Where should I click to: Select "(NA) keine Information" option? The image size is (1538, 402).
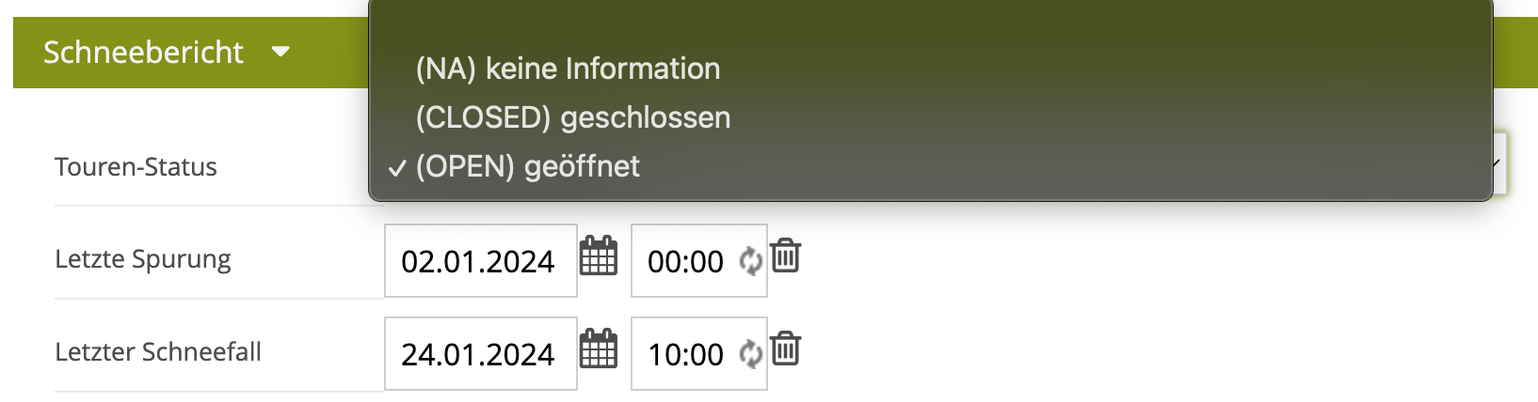(568, 69)
